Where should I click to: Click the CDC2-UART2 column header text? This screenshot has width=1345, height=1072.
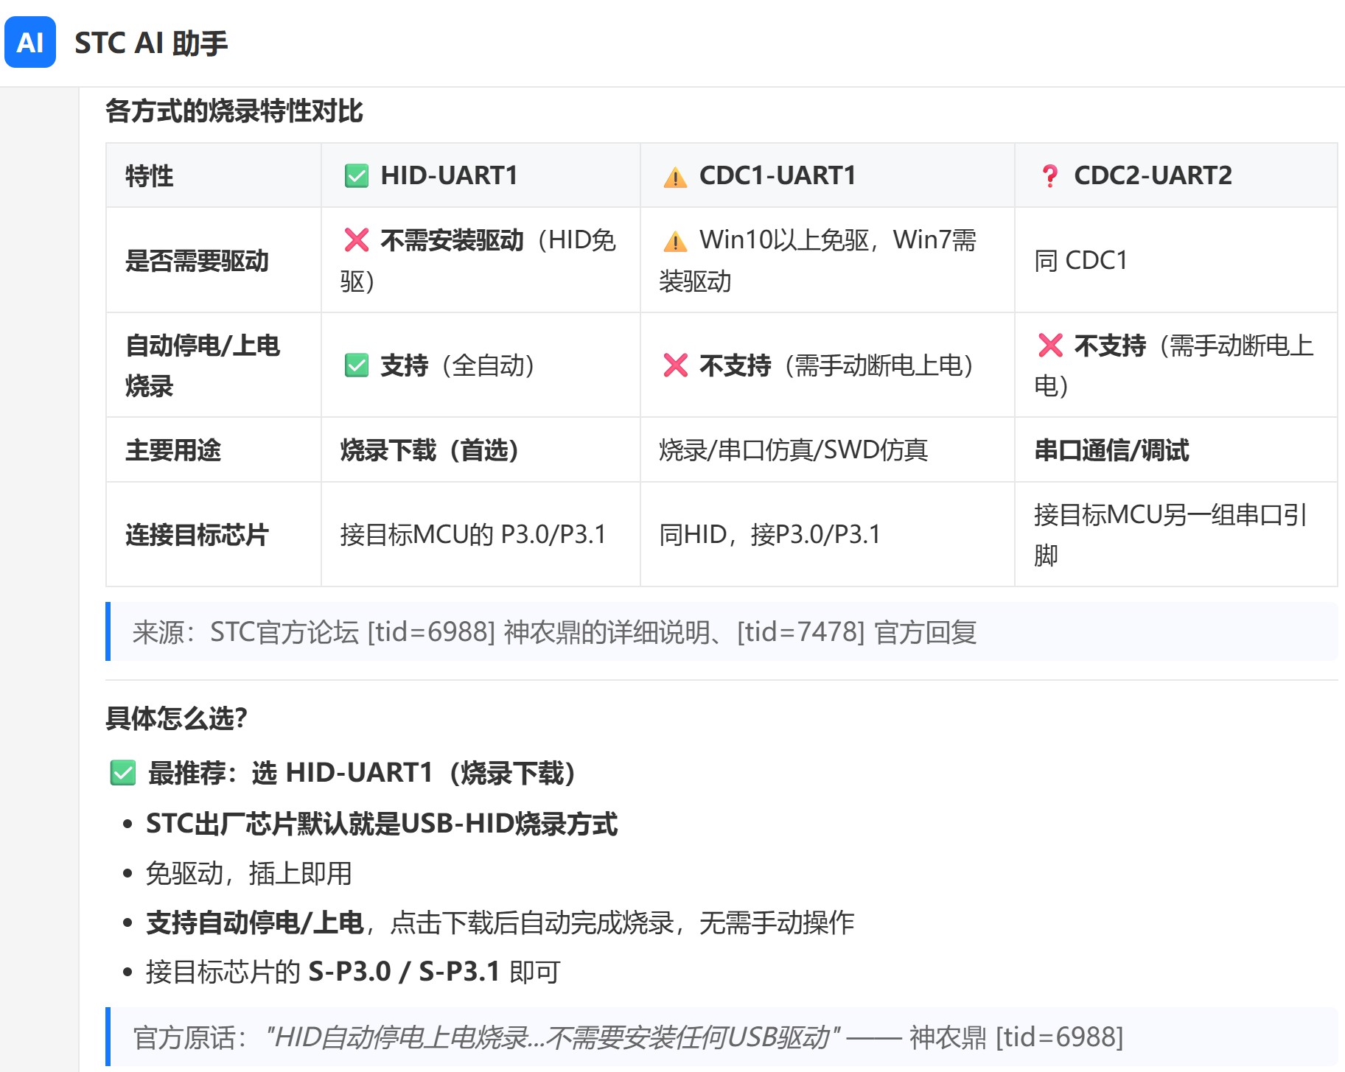pos(1153,175)
